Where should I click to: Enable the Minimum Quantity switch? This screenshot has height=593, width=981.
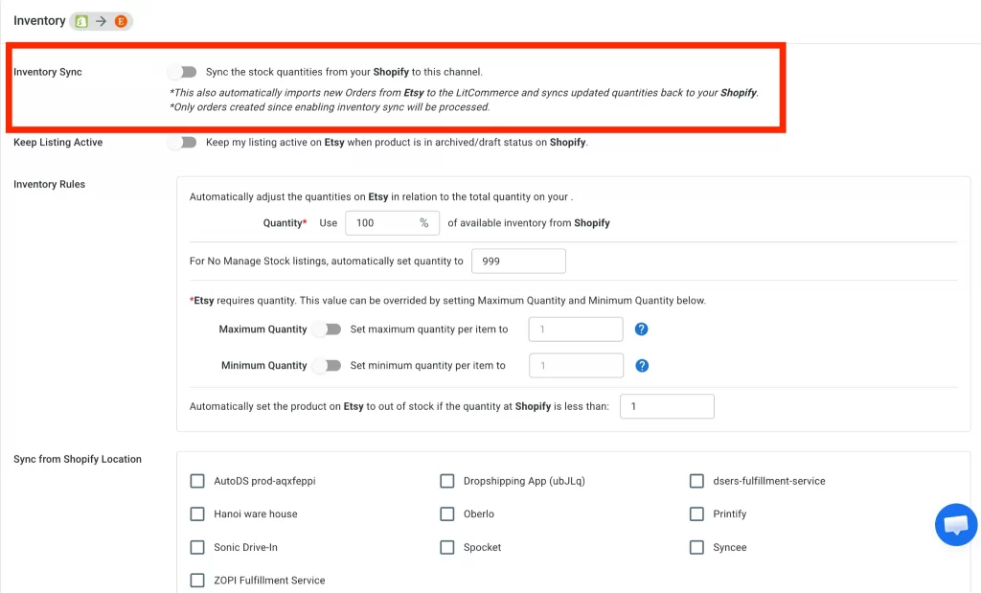[x=328, y=365]
